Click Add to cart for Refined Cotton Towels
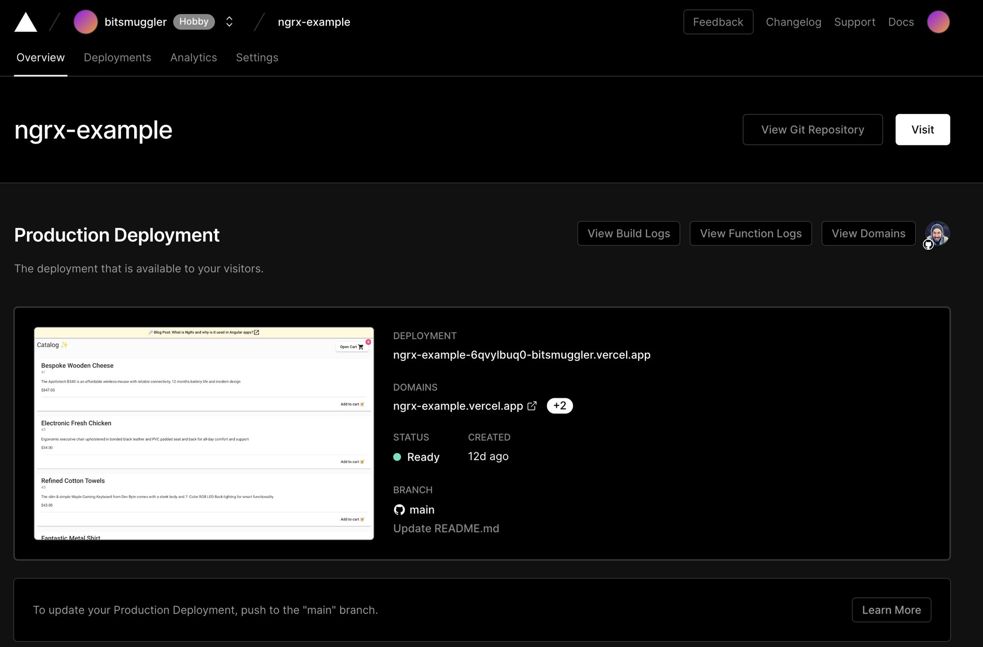The width and height of the screenshot is (983, 647). point(352,519)
